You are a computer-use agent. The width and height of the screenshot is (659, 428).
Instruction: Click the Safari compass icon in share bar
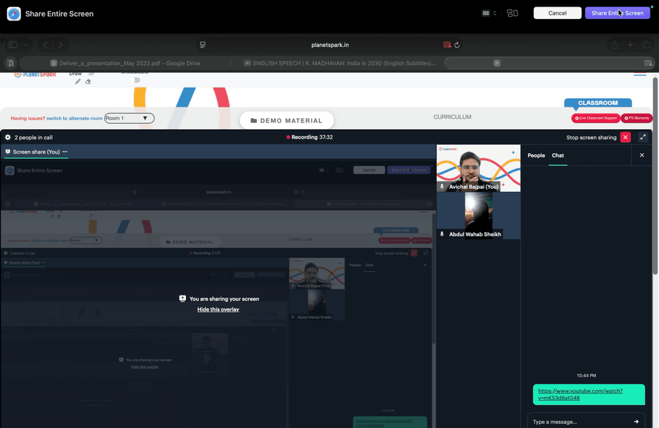[14, 13]
